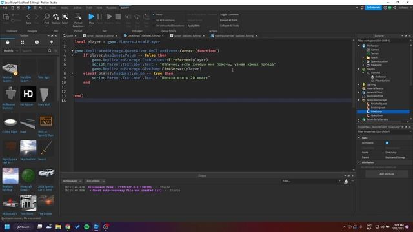
Task: Open the Chrome taskbar icon
Action: [68, 227]
